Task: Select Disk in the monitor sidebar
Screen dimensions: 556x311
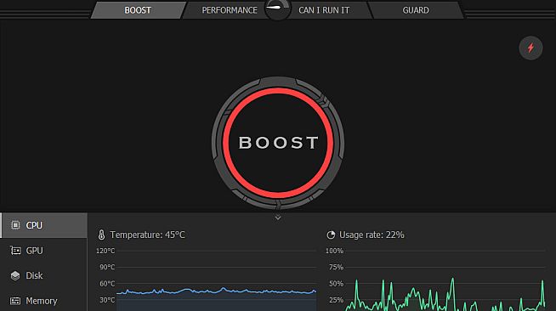Action: 43,275
